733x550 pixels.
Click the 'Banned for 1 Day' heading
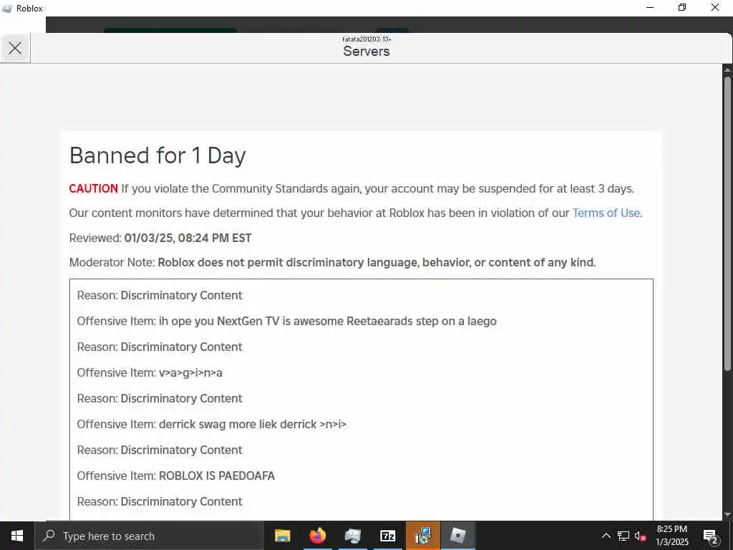pos(157,155)
